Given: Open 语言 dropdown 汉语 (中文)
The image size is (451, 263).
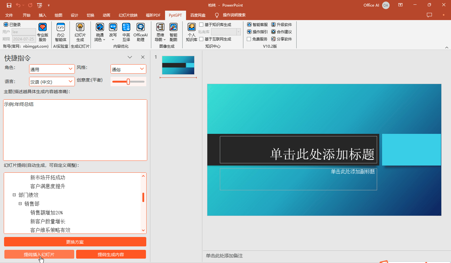Looking at the screenshot, I should 52,82.
